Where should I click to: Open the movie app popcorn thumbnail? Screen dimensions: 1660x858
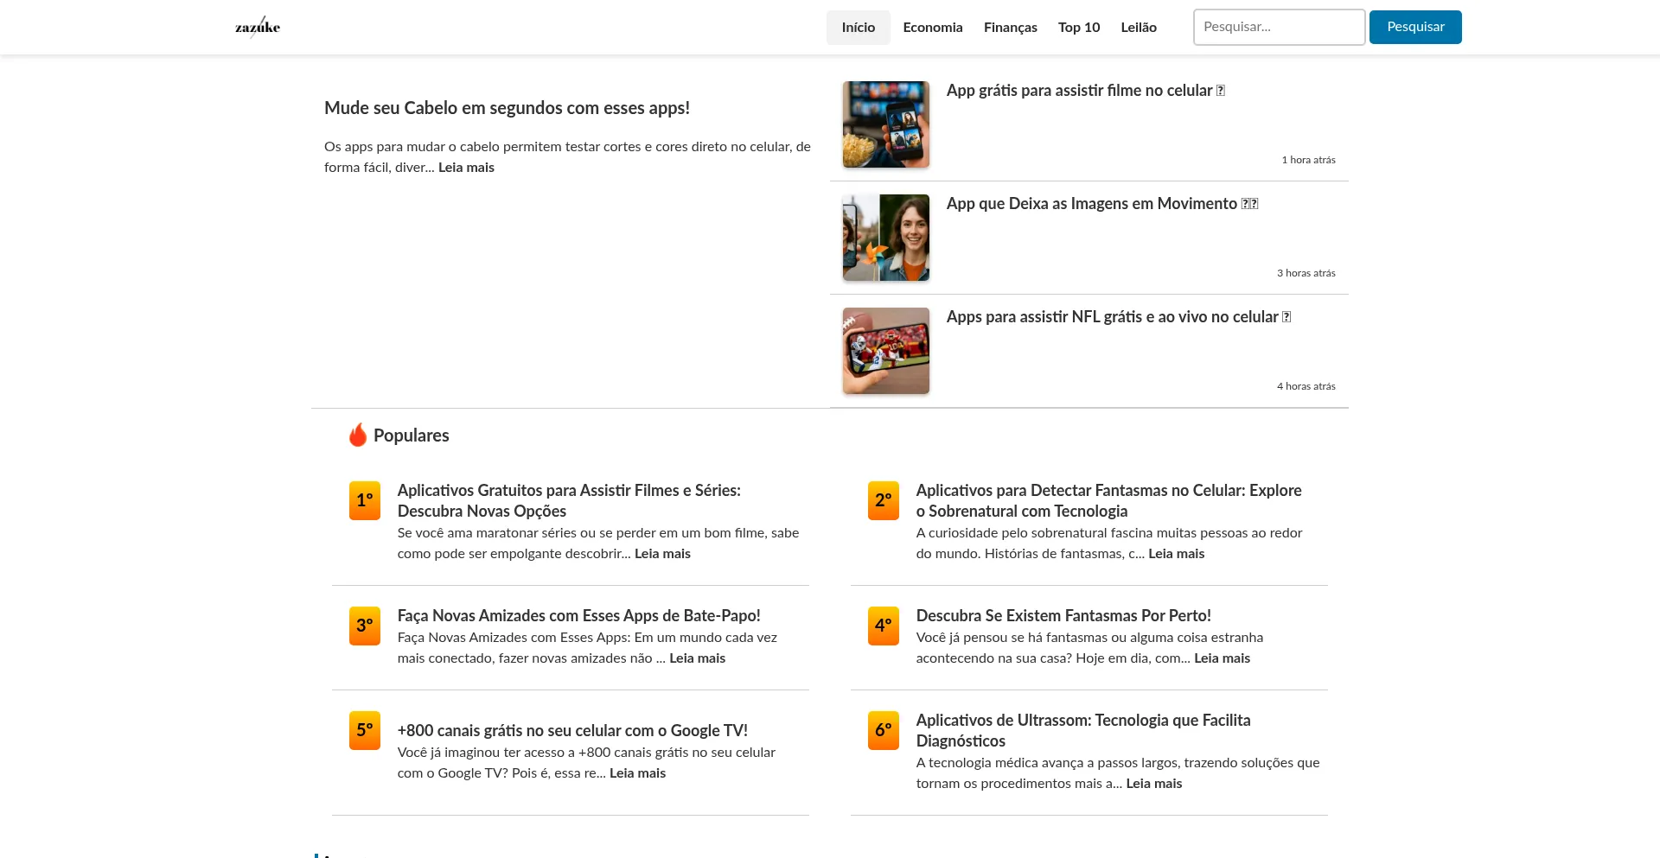(x=885, y=124)
